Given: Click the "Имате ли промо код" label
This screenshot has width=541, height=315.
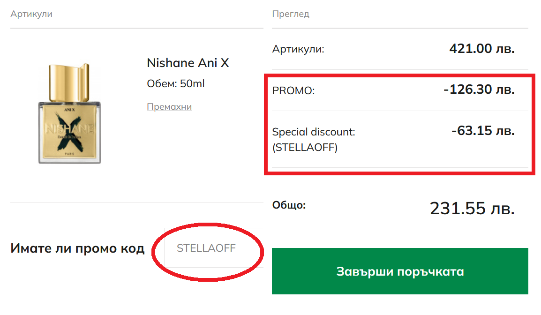Looking at the screenshot, I should click(x=77, y=248).
